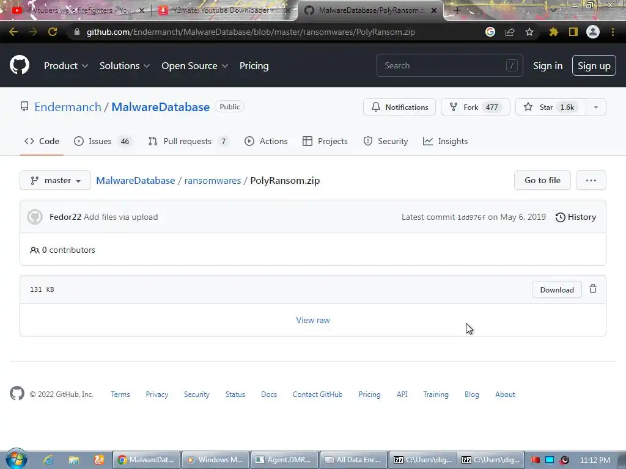Switch to the Code tab
This screenshot has height=469, width=626.
click(x=42, y=141)
